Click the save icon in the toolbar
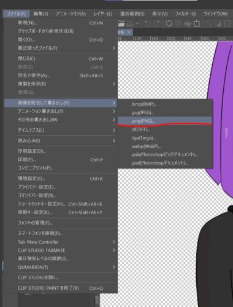Screen dimensions: 233x307 coord(130,23)
